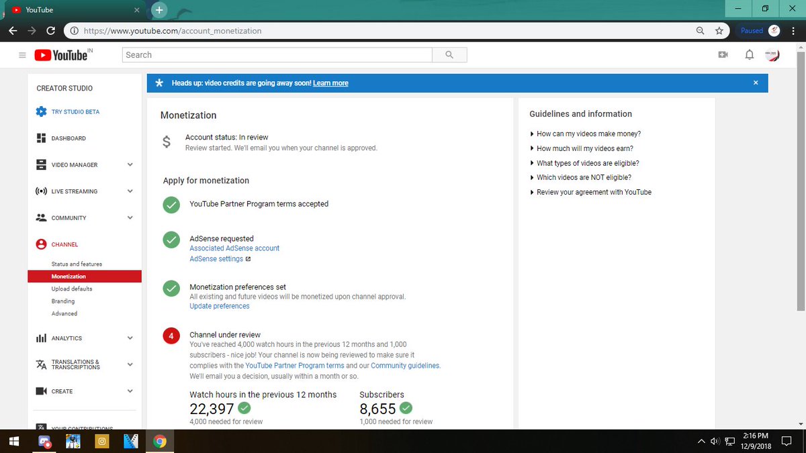Click the Chrome icon in taskbar

[159, 441]
